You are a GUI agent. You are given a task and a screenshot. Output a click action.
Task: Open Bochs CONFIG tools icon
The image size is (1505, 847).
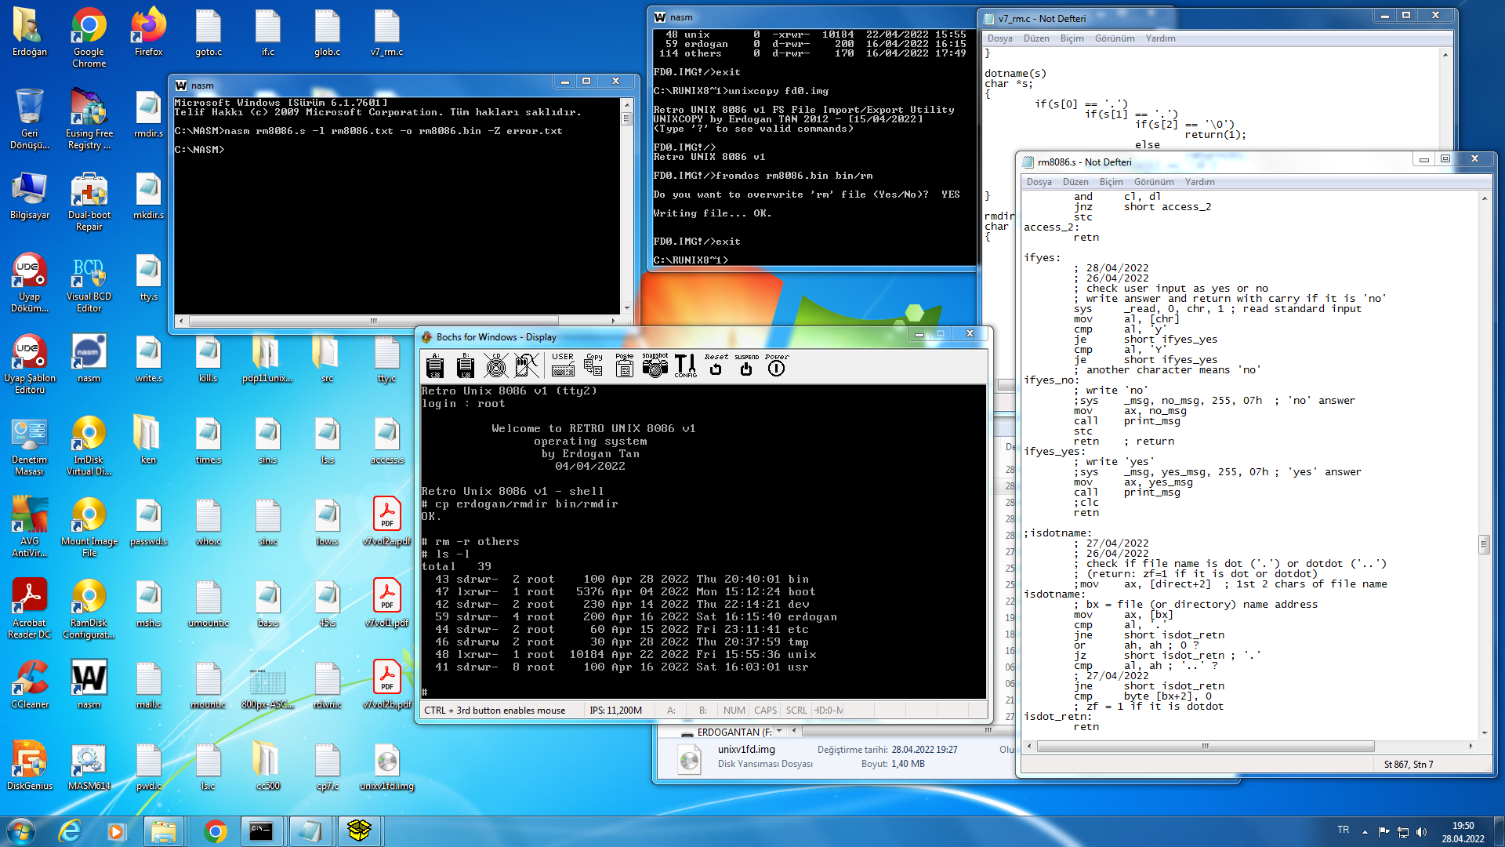[x=685, y=365]
